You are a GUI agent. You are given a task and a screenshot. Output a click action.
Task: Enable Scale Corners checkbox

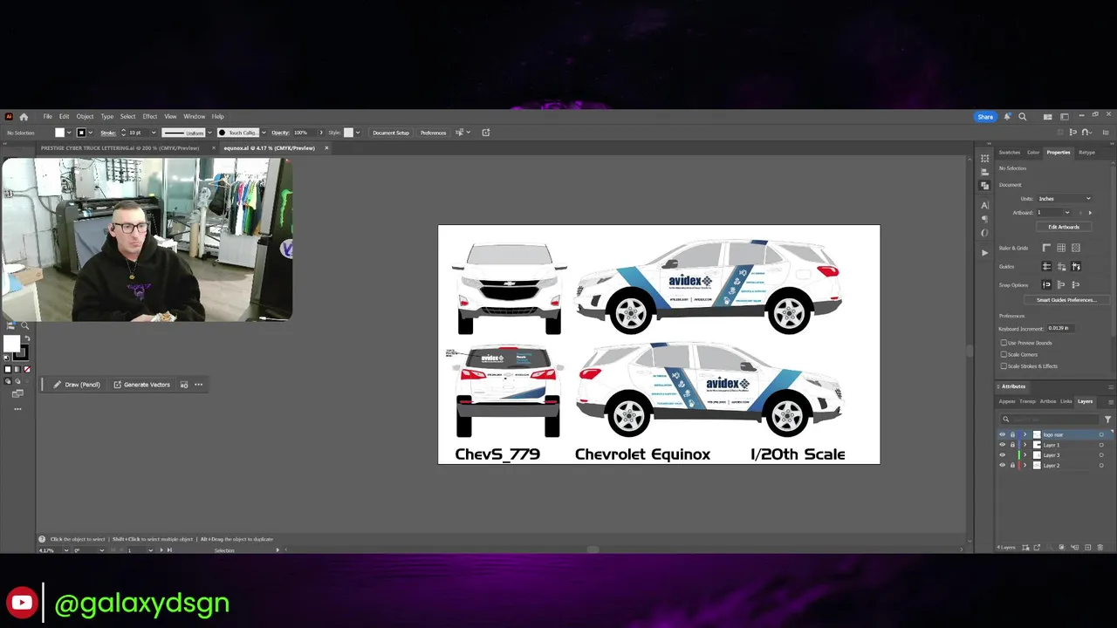1004,354
